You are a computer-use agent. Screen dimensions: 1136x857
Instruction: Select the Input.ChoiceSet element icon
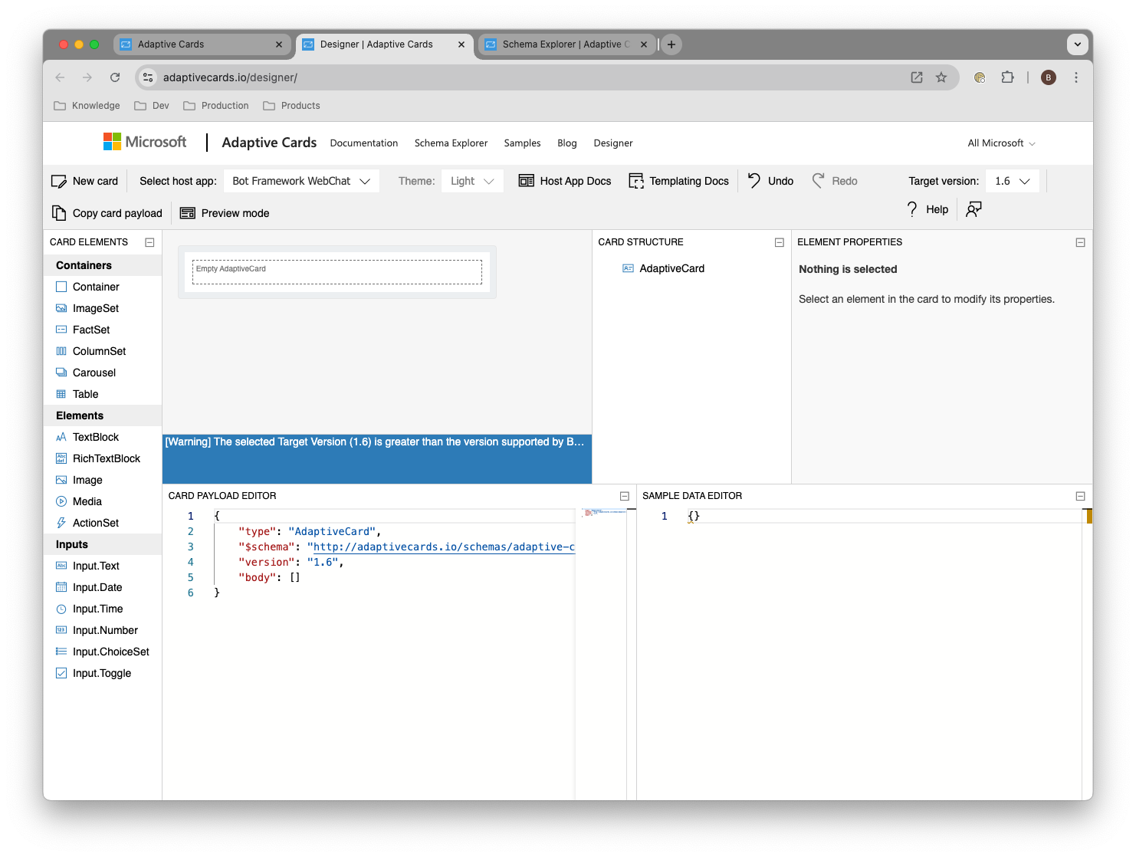coord(61,652)
